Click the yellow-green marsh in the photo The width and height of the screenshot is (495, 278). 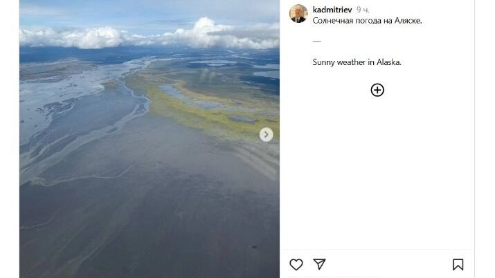[x=202, y=111]
